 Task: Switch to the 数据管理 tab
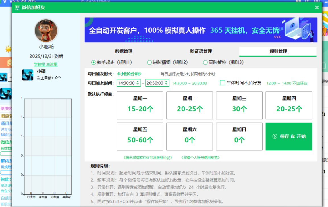pyautogui.click(x=124, y=51)
